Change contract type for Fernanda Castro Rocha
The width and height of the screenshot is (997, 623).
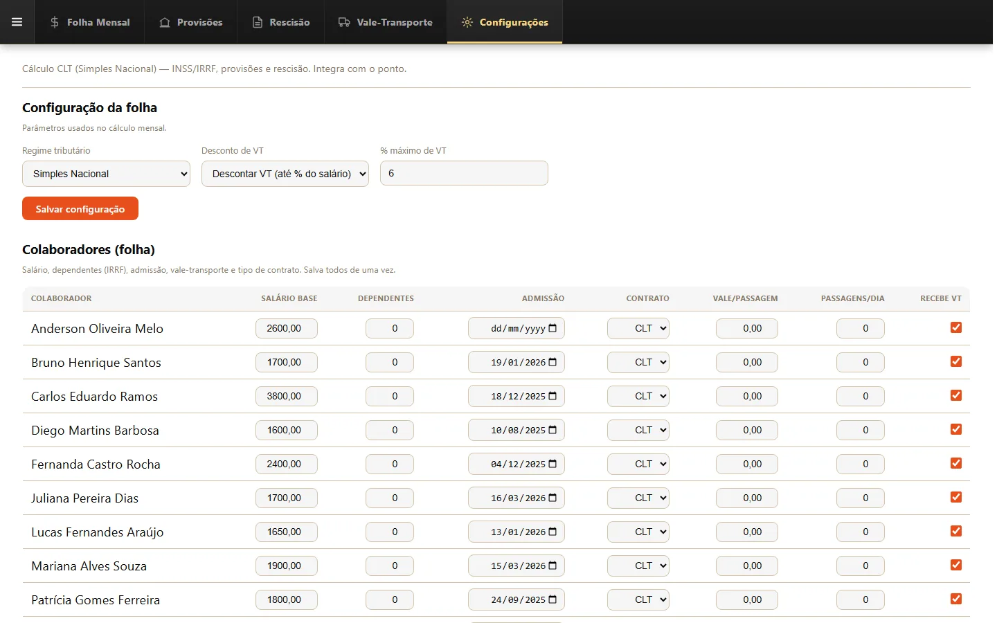coord(638,464)
